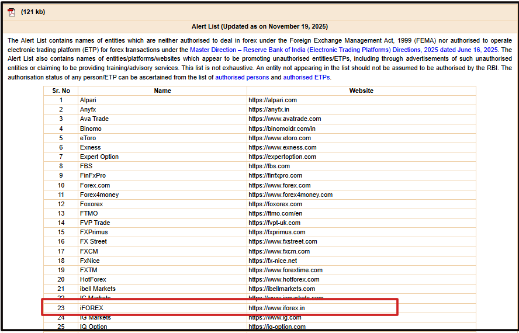Click the name 'FXTM'
519x333 pixels.
point(88,270)
